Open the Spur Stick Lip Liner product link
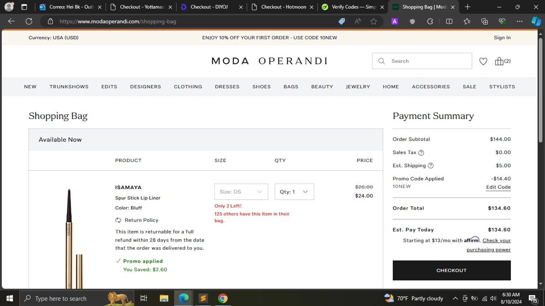The image size is (545, 306). coord(138,198)
